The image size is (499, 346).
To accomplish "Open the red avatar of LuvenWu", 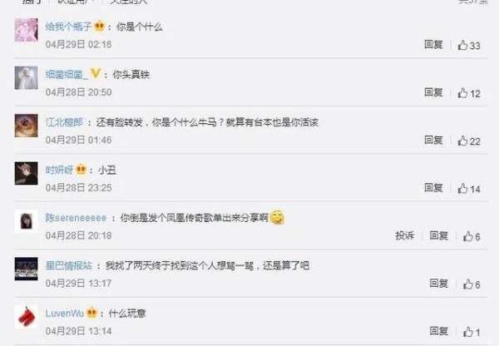I will (26, 316).
